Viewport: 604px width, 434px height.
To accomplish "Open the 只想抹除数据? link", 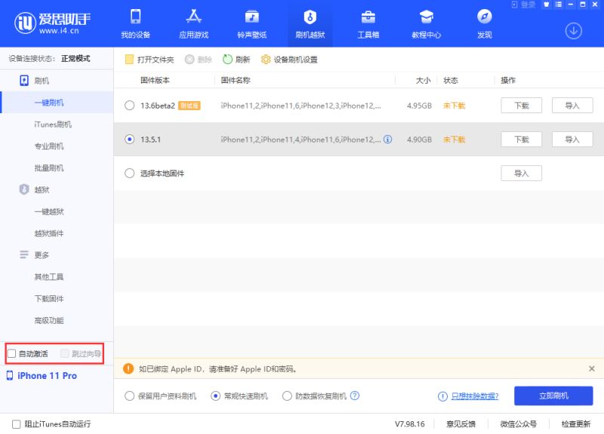I will pos(475,396).
